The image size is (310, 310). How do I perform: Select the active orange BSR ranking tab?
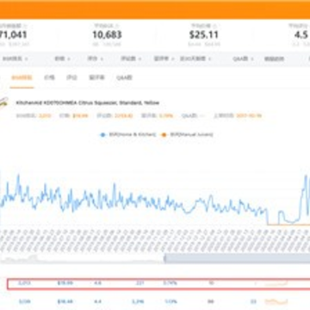coord(22,77)
